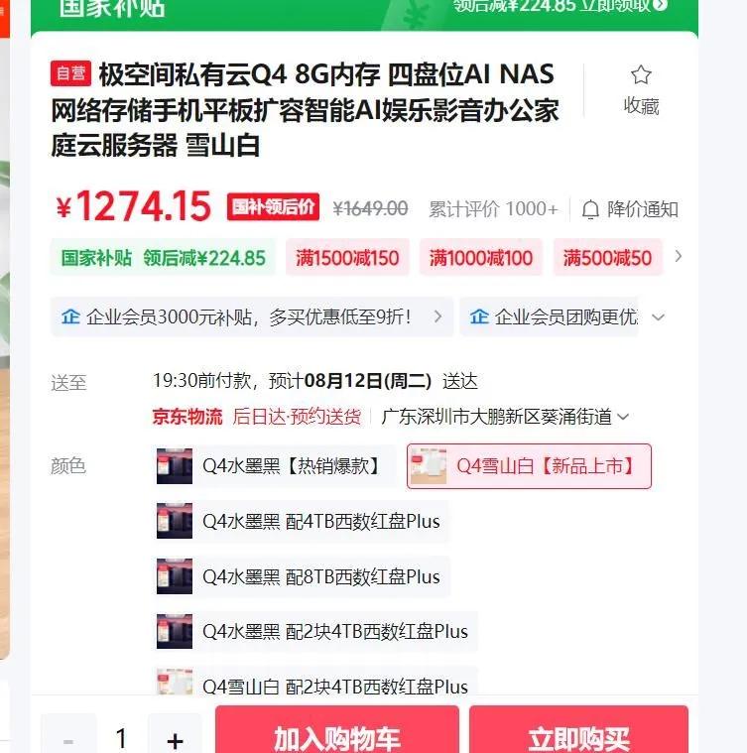
Task: Choose Q4水墨黑 配8TB西数红盘Plus option
Action: click(x=301, y=576)
